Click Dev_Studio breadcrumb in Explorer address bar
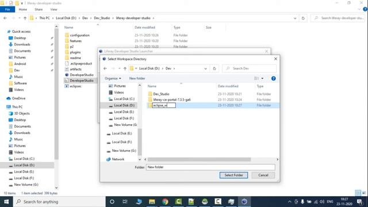 (102, 18)
